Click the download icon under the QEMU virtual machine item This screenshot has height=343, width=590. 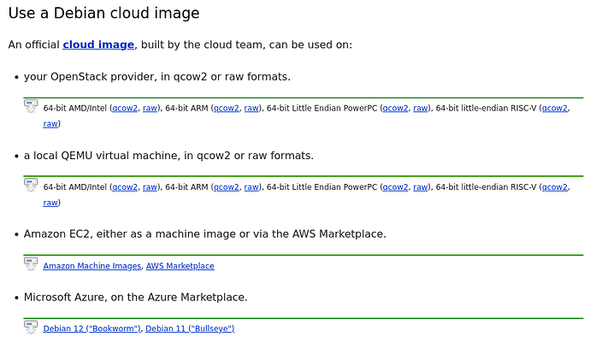point(31,184)
